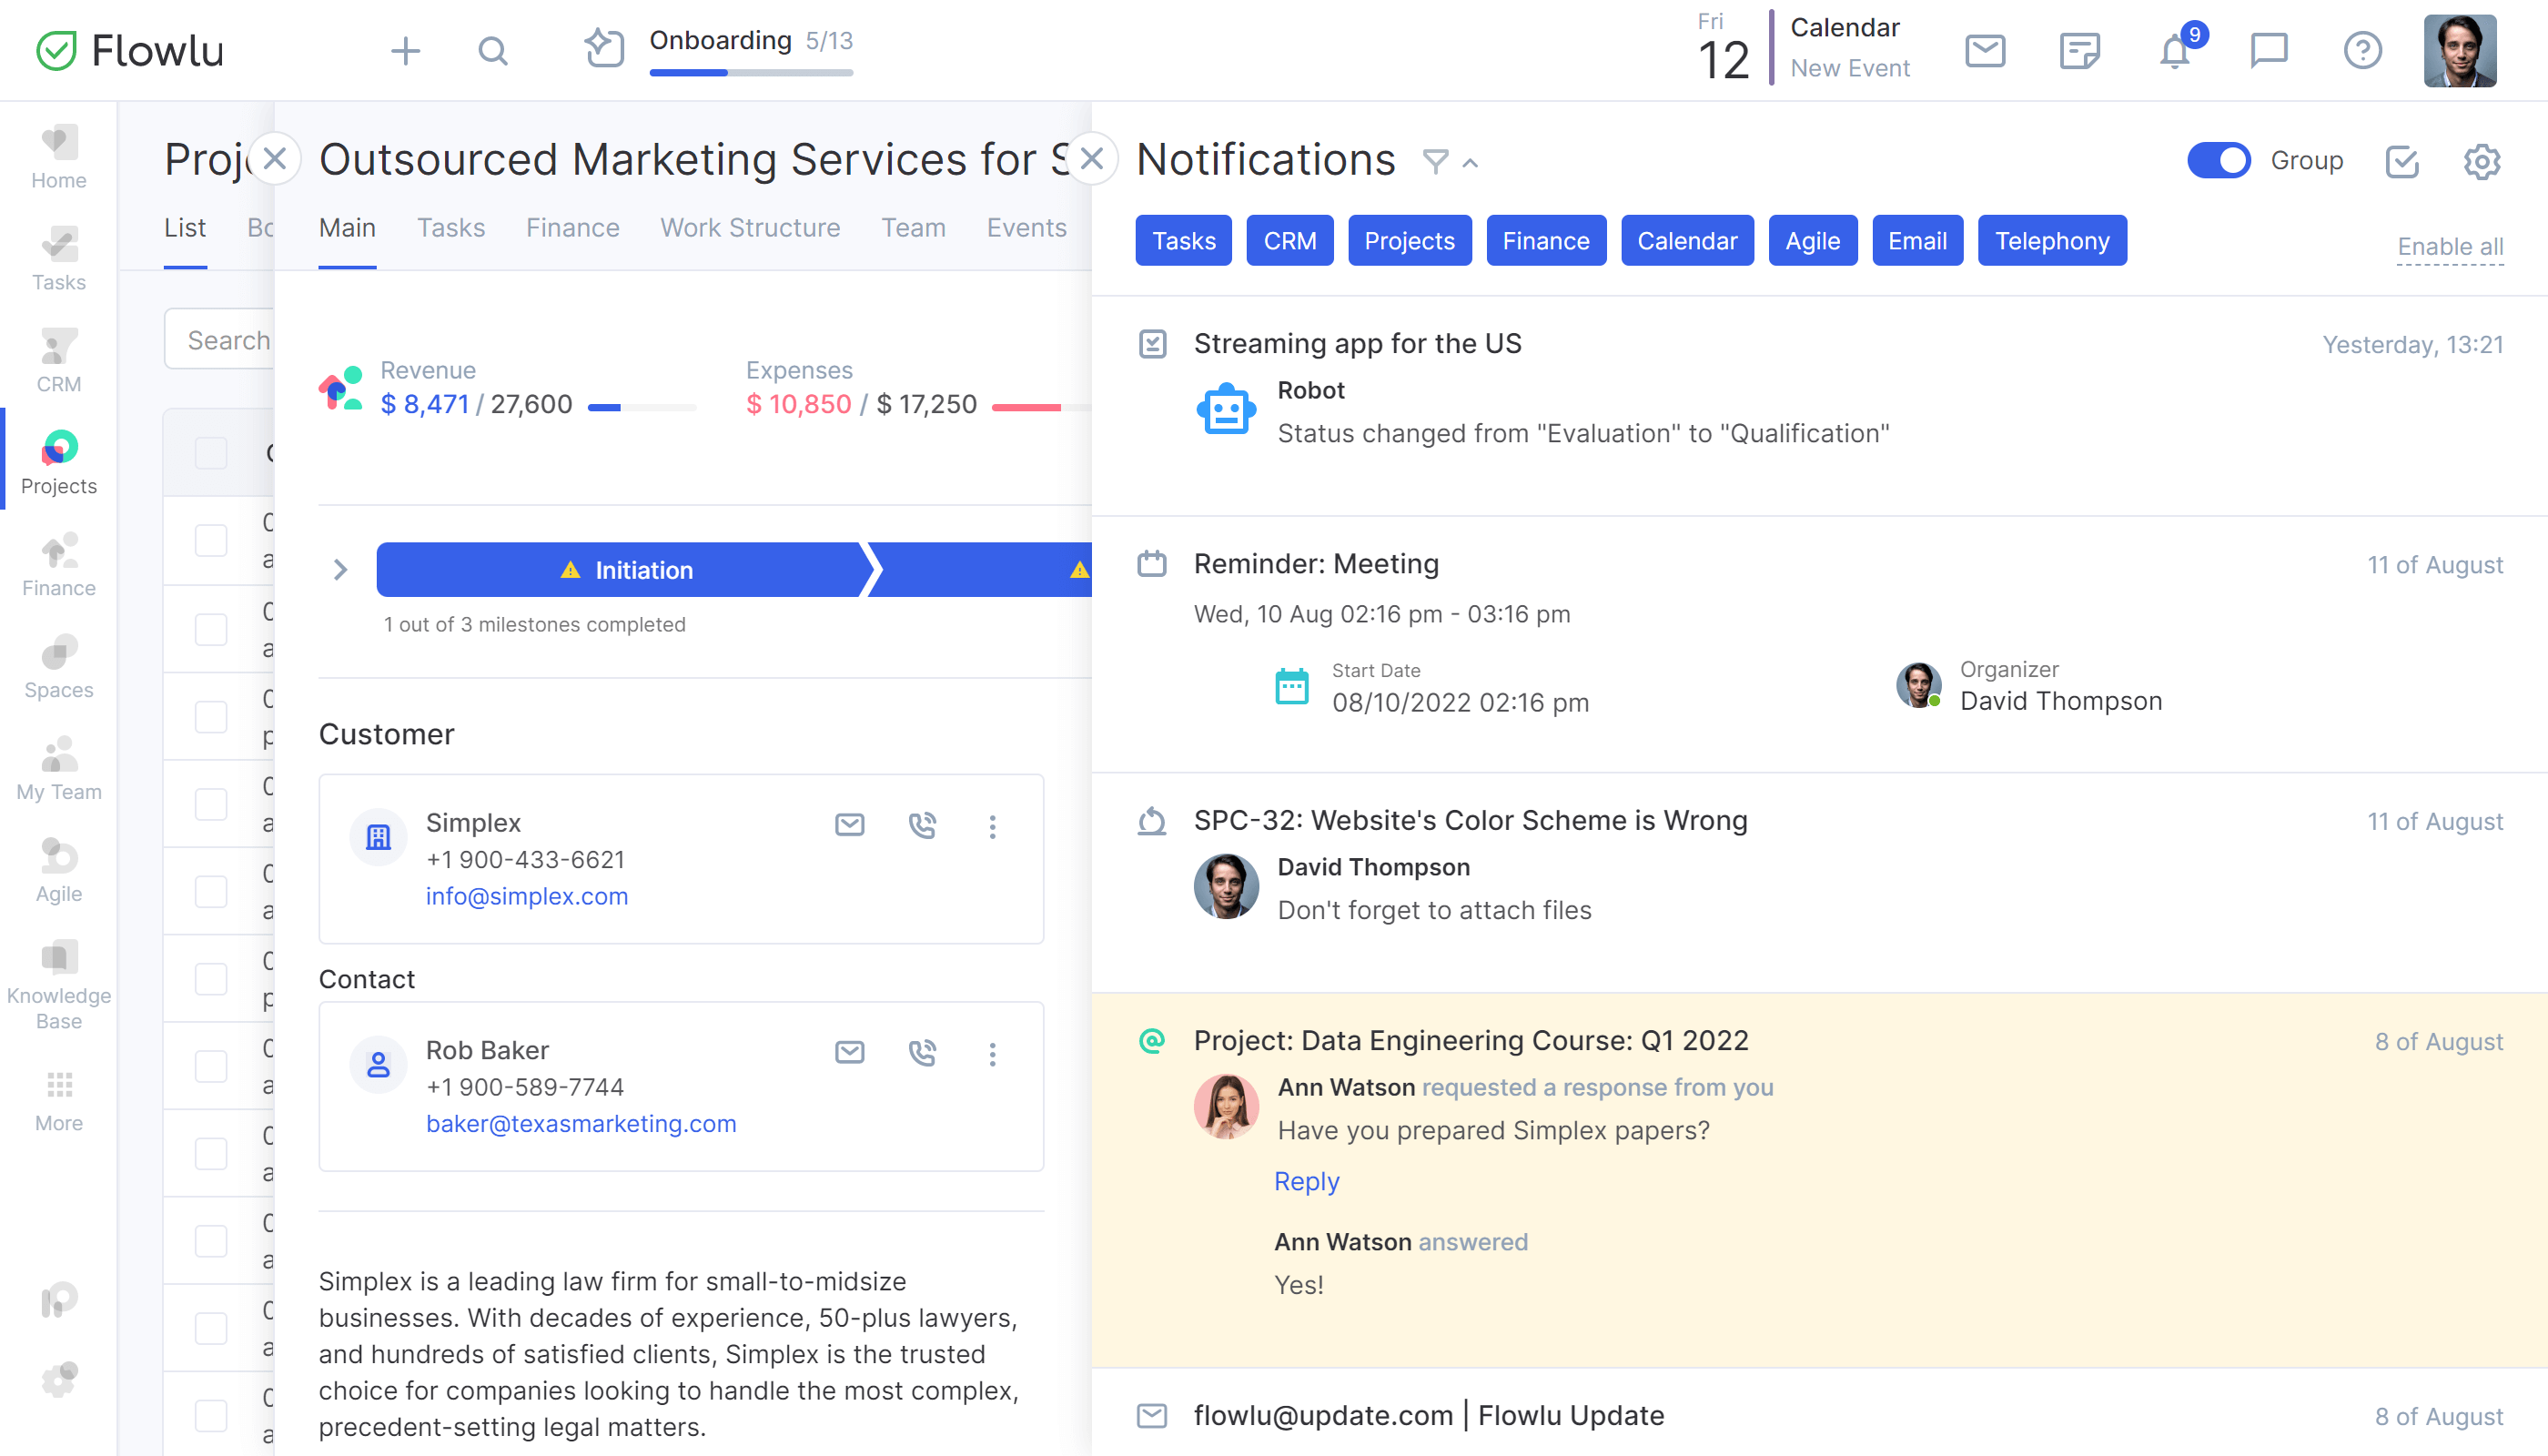Select the Finance notifications tab

tap(1545, 241)
